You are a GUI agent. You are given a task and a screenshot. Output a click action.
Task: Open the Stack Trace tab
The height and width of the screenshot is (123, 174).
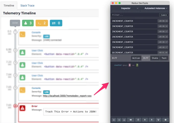coord(27,6)
